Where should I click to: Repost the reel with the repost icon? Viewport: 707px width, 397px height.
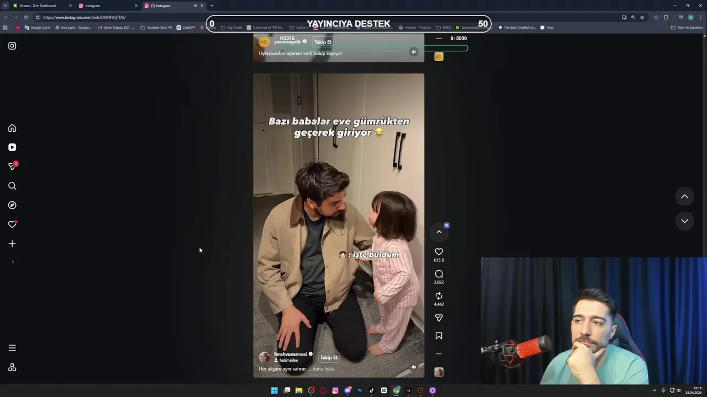(439, 296)
